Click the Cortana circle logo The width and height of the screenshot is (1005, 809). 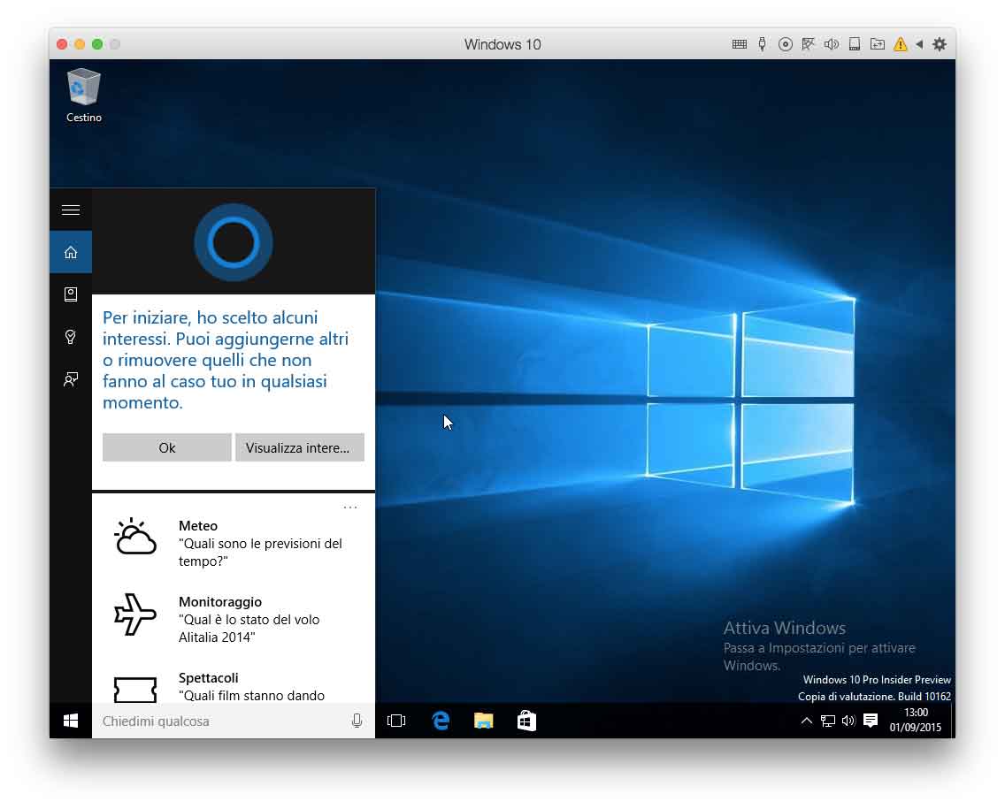click(234, 243)
